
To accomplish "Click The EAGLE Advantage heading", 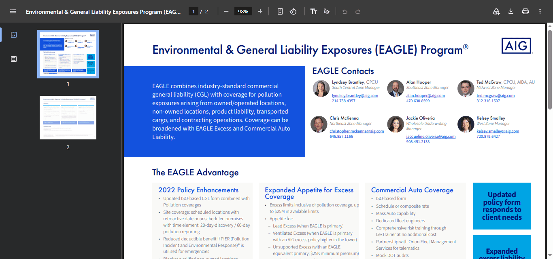I will point(195,173).
